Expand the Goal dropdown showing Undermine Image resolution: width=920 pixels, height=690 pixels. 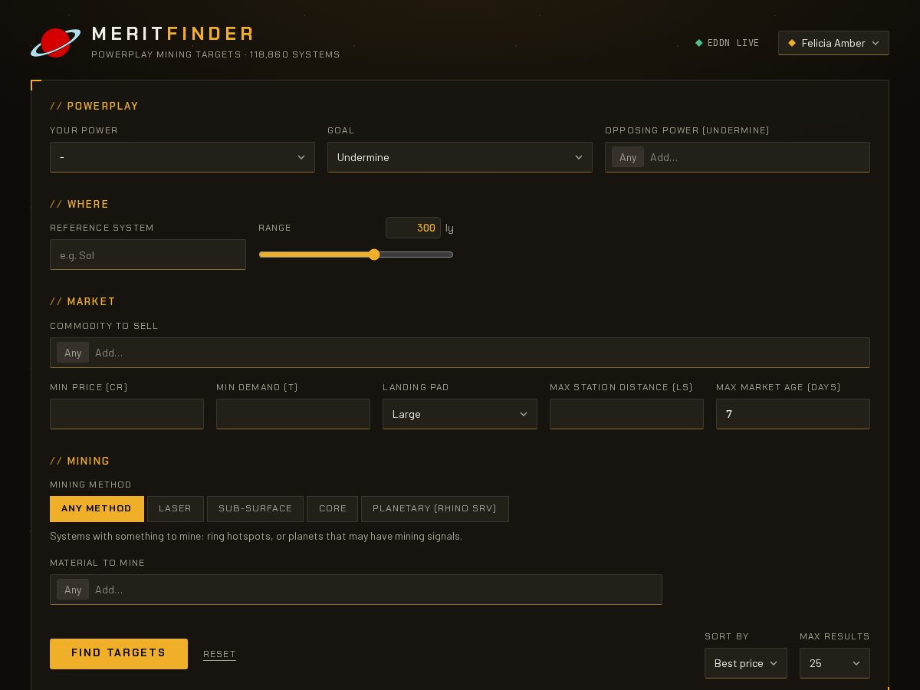(x=460, y=157)
